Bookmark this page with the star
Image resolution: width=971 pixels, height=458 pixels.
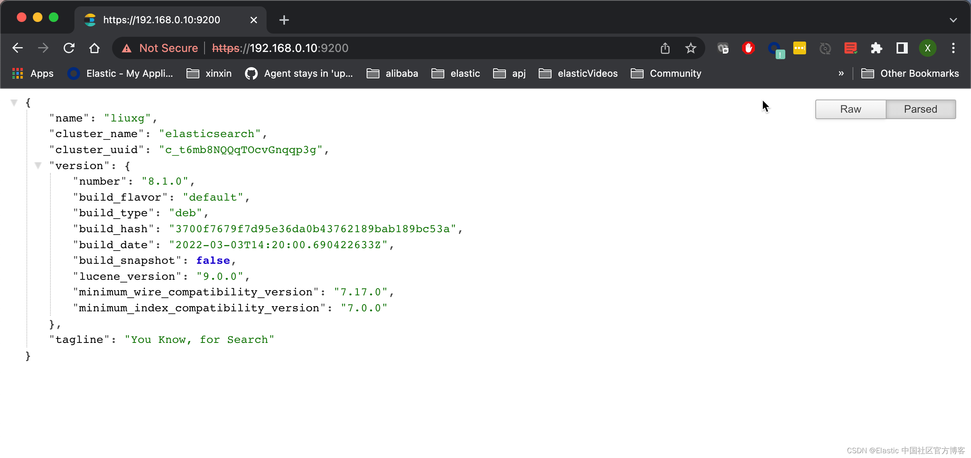pyautogui.click(x=690, y=48)
